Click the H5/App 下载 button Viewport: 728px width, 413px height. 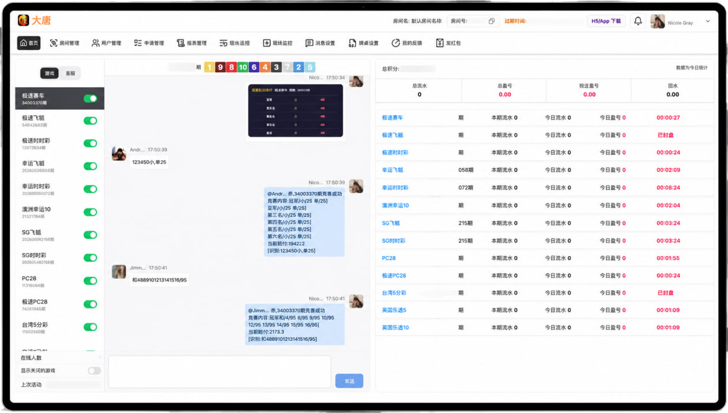pos(606,21)
